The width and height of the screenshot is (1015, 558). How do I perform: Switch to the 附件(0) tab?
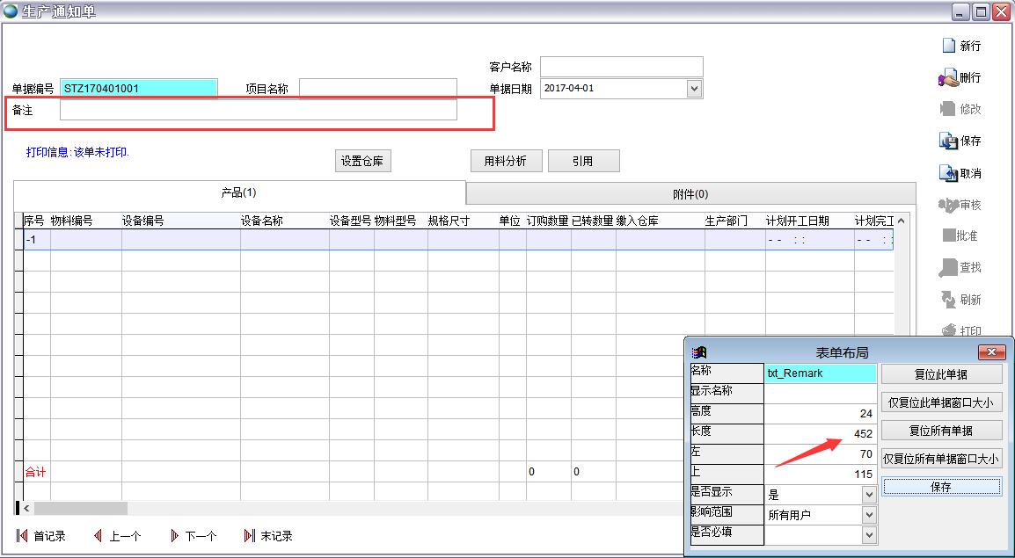(x=690, y=194)
